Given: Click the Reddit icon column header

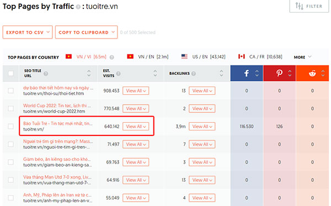Looking at the screenshot, I should [x=312, y=73].
